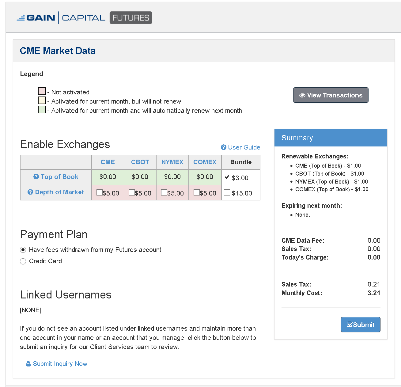This screenshot has width=401, height=387.
Task: Click the GAIN Capital Futures logo
Action: coord(84,18)
